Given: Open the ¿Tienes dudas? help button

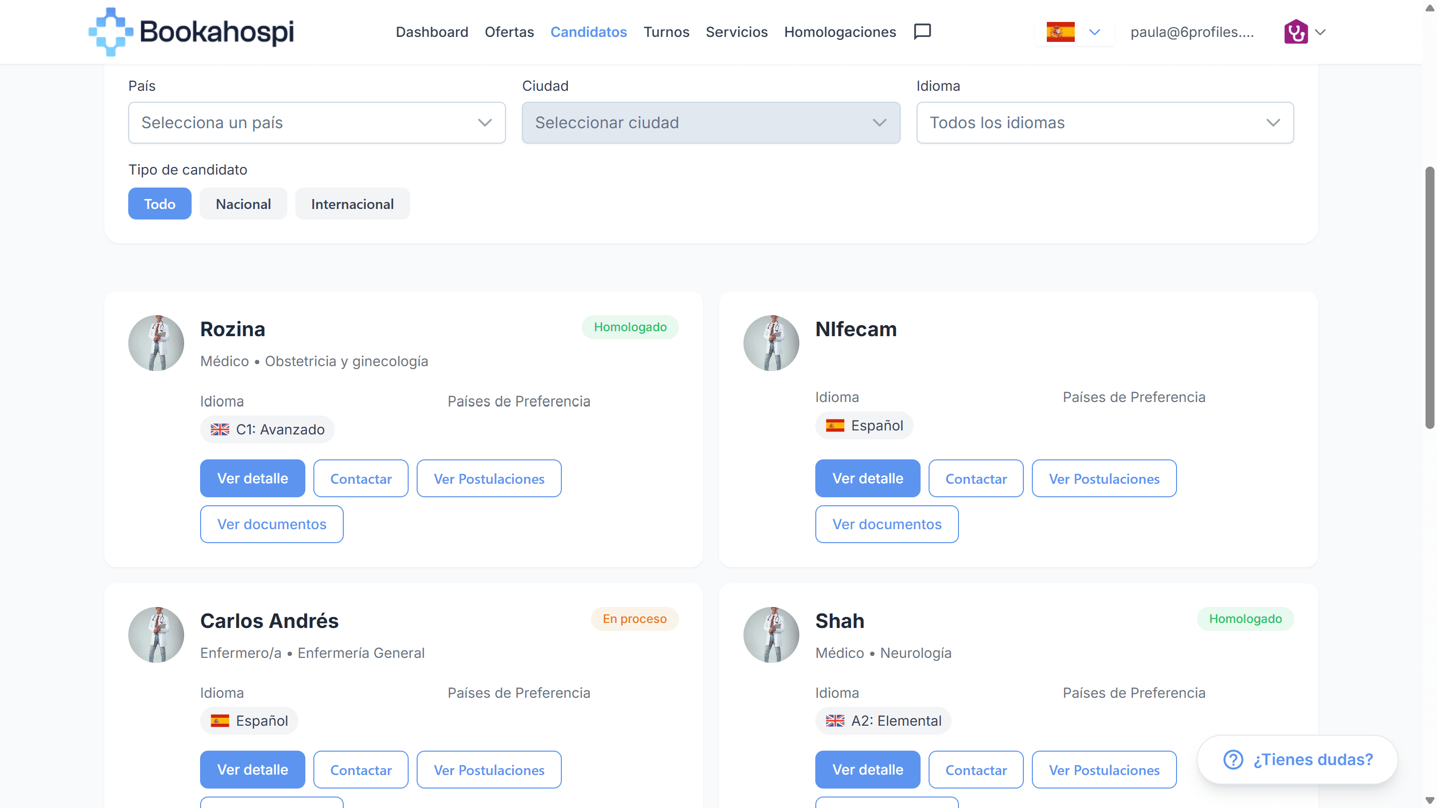Looking at the screenshot, I should [x=1297, y=760].
